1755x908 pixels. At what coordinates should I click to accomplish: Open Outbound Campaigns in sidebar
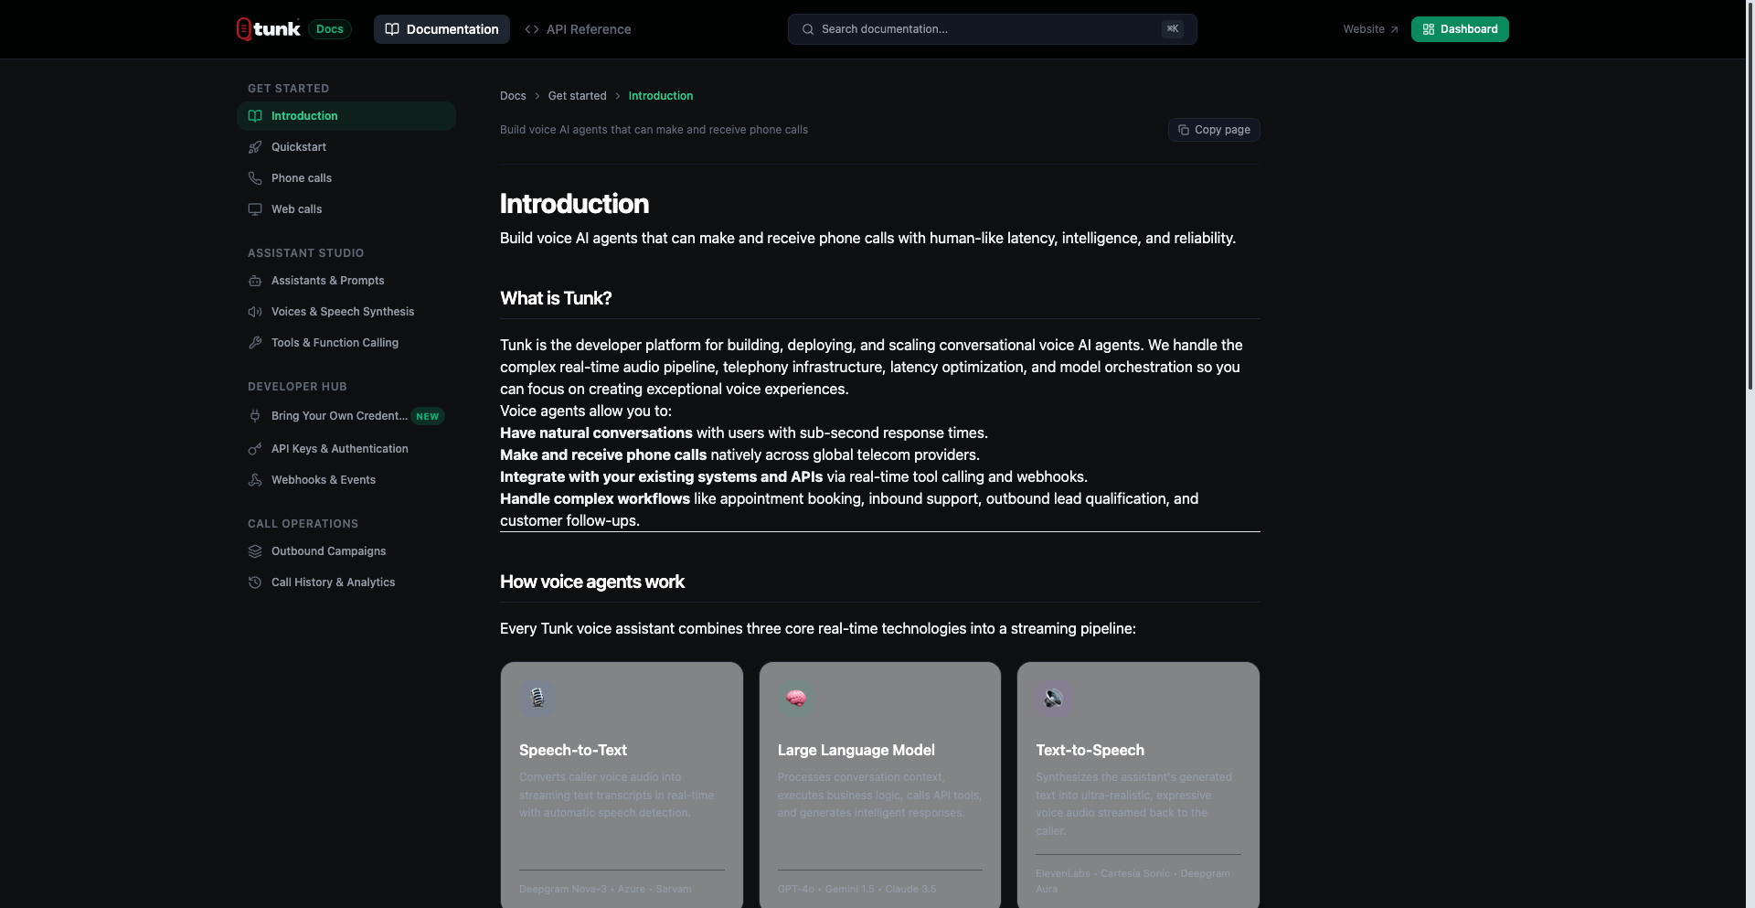click(x=346, y=551)
